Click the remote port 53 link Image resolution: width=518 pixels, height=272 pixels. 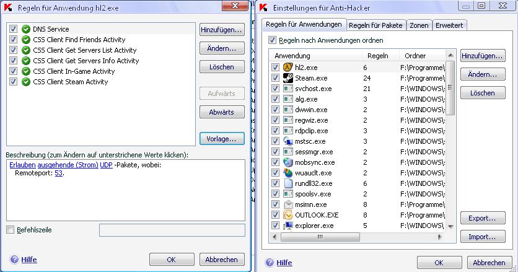click(x=58, y=173)
